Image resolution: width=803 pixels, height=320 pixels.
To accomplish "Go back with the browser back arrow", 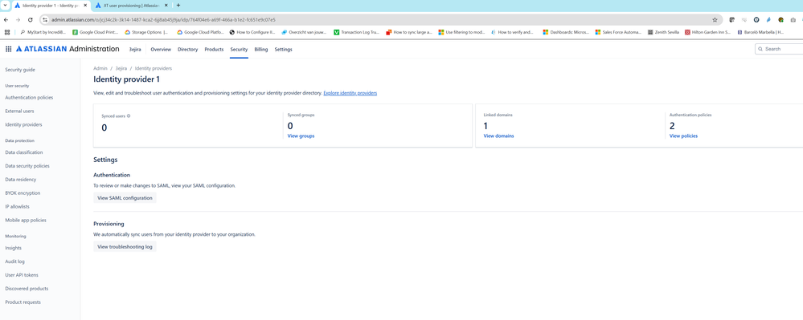I will click(x=6, y=19).
